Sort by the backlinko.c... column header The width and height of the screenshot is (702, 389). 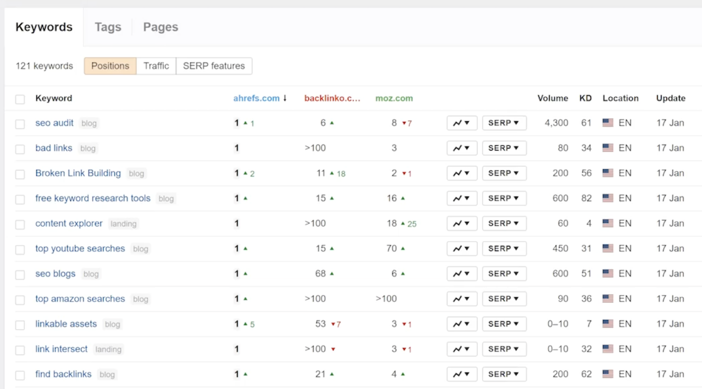332,98
